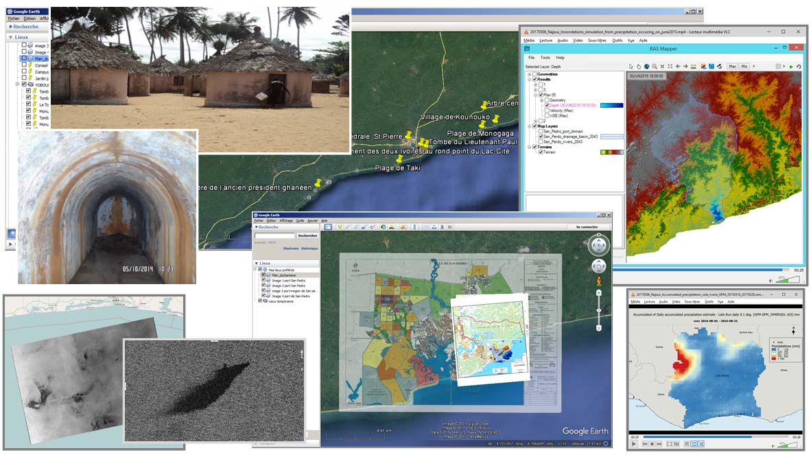Toggle sunlight across the landscape in Google Earth
Screen dimensions: 811x455
point(392,227)
